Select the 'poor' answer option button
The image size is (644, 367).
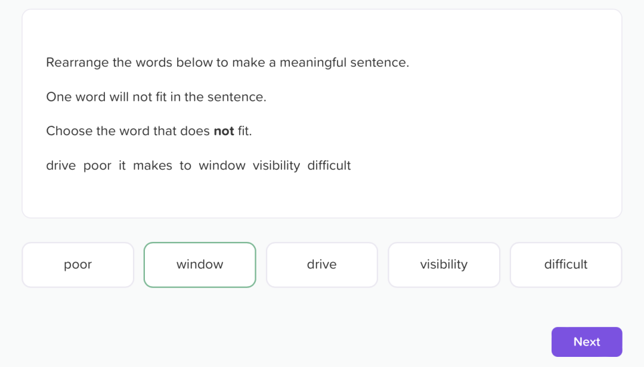78,265
